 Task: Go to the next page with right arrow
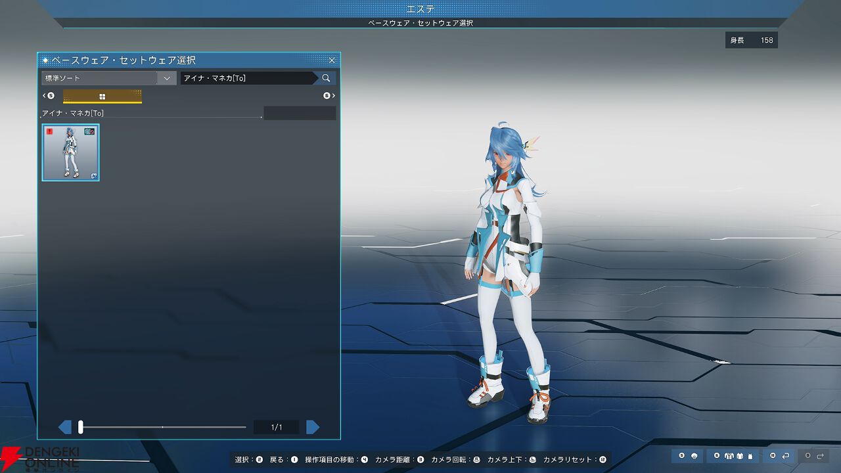tap(313, 428)
